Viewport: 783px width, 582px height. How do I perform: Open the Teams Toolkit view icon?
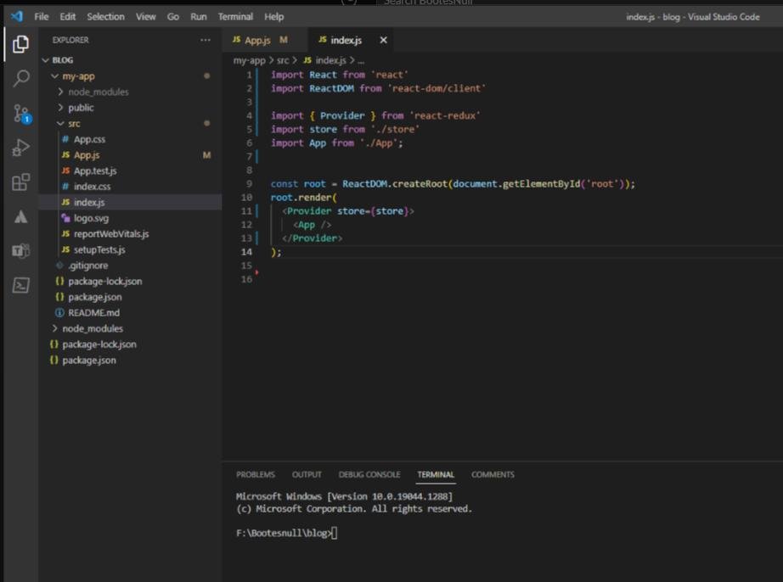pos(20,251)
